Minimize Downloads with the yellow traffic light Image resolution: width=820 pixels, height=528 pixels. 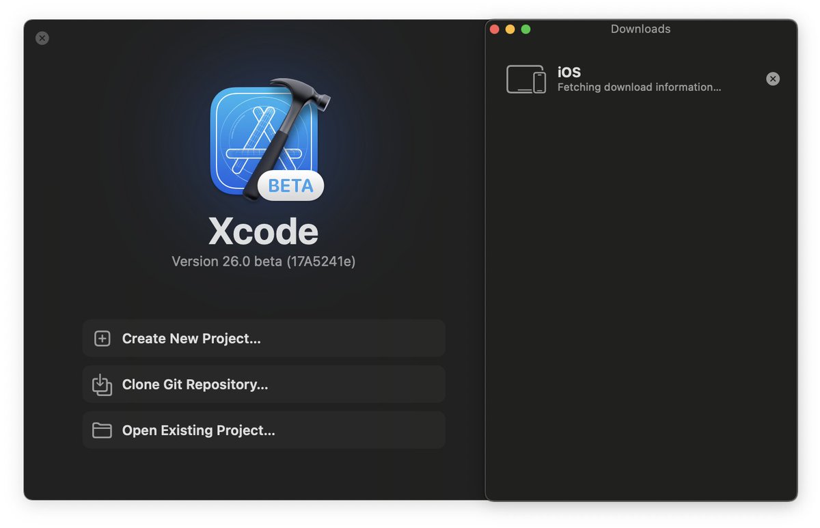[x=510, y=29]
